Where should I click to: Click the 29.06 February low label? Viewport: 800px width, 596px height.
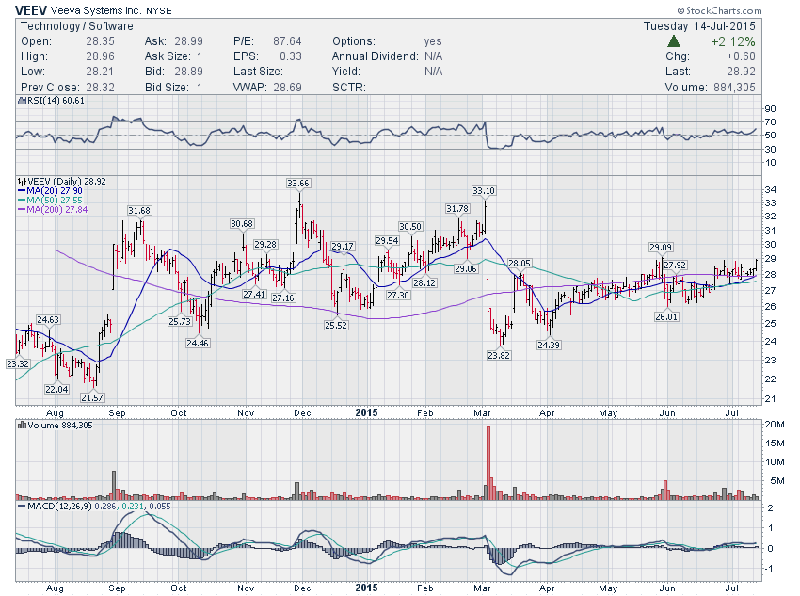[466, 268]
